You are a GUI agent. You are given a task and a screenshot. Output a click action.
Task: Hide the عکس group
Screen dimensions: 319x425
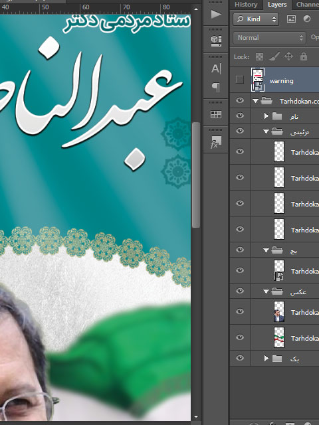click(239, 291)
